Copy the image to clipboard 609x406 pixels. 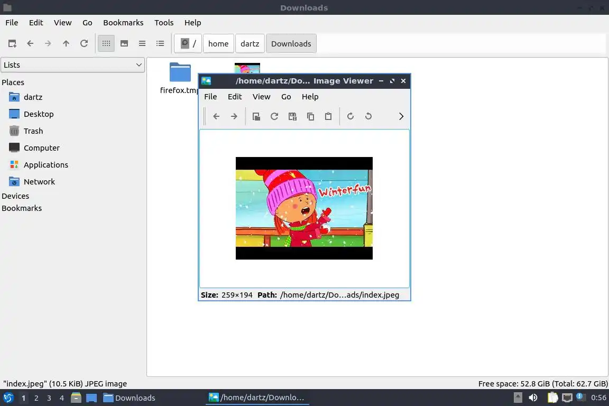pos(310,116)
